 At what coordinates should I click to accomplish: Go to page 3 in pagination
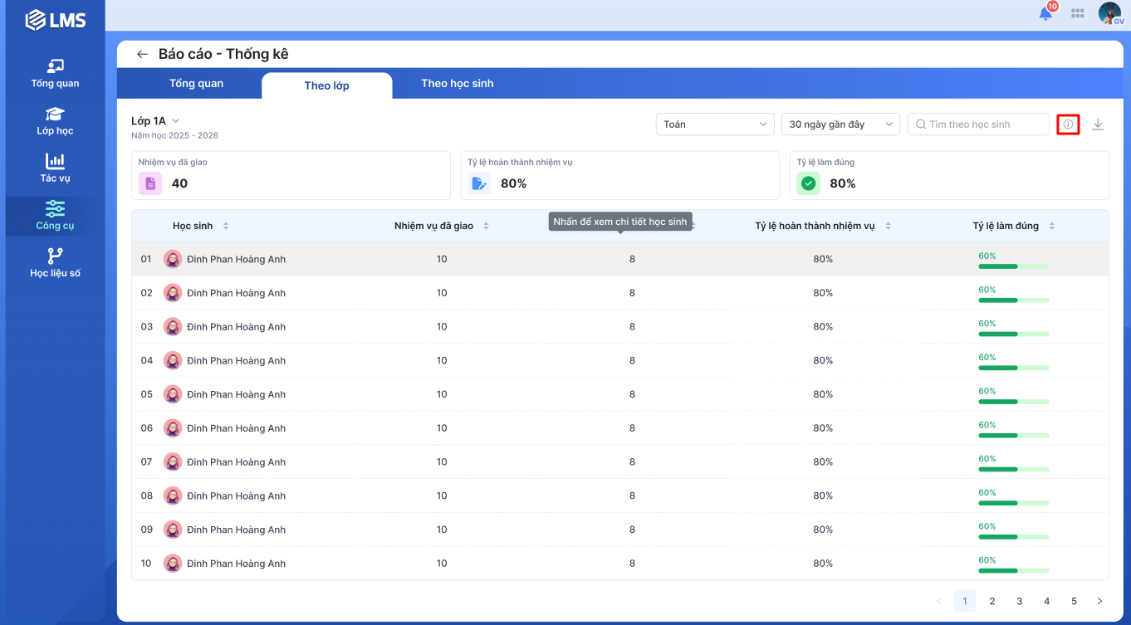1019,601
